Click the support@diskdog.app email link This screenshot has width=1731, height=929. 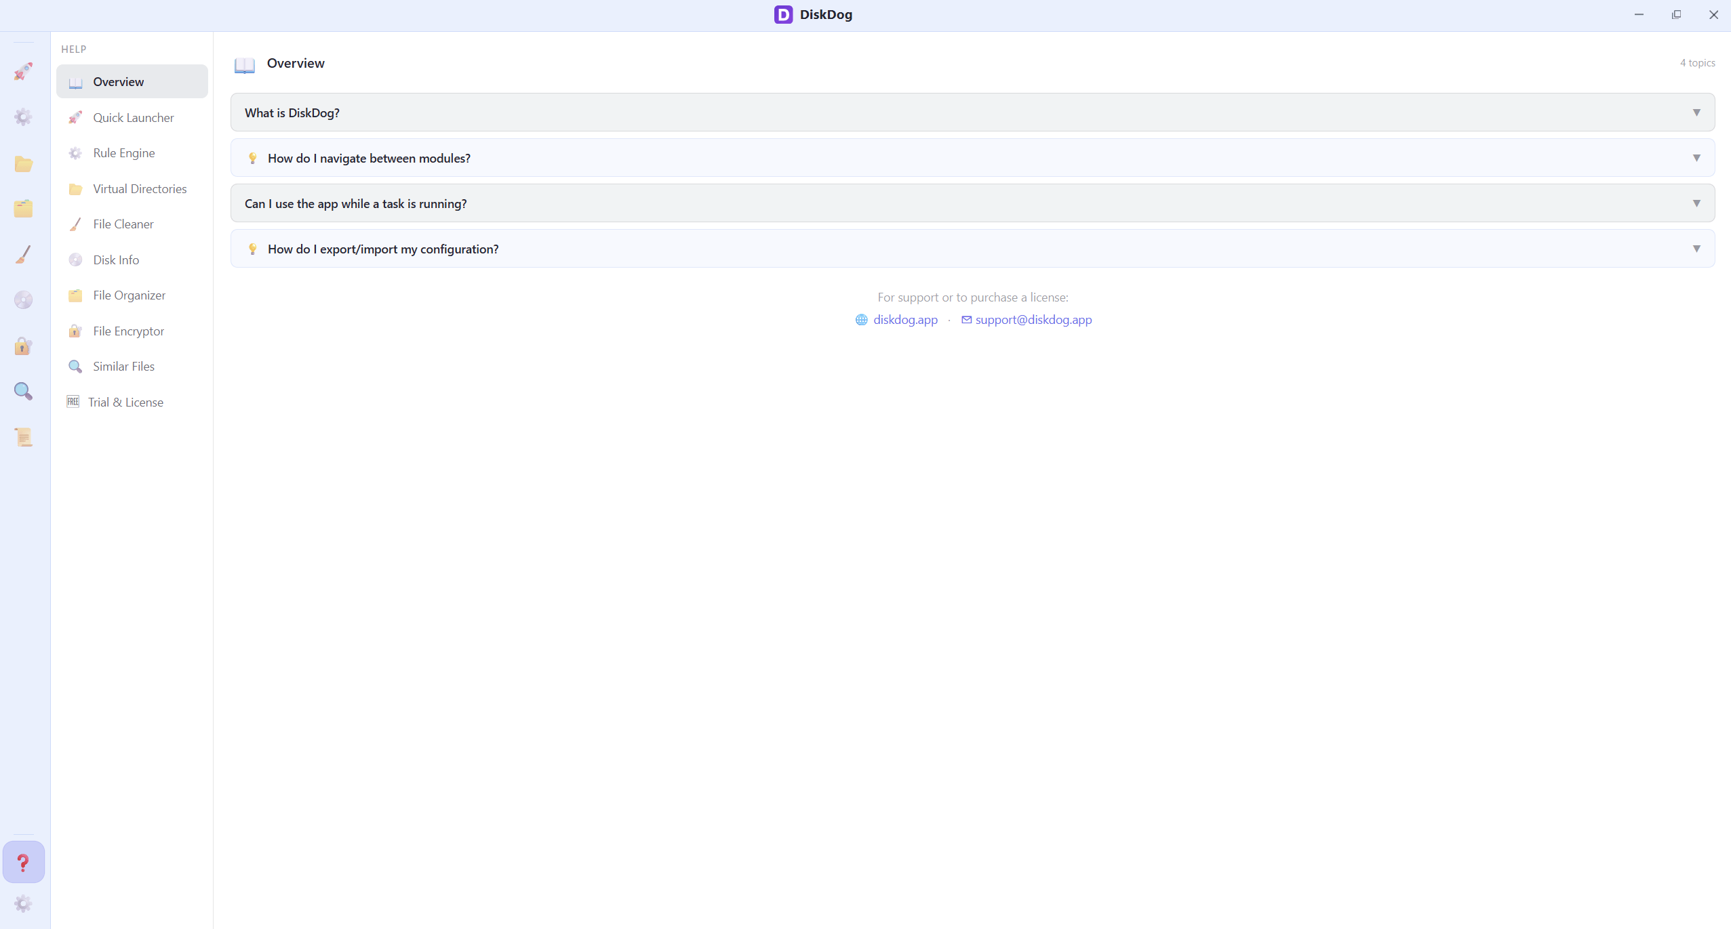pyautogui.click(x=1033, y=320)
